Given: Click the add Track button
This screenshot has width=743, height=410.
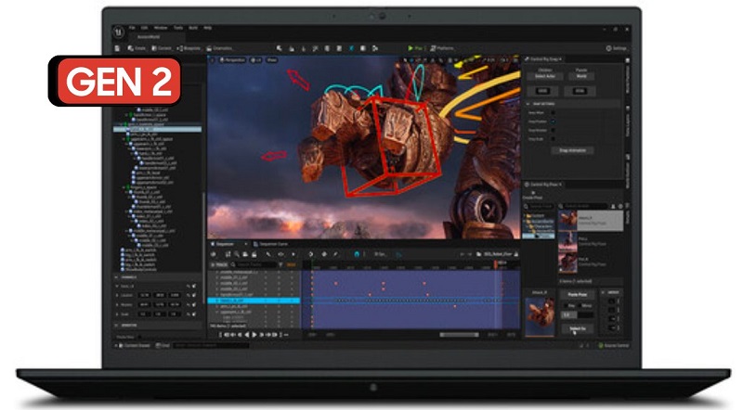Looking at the screenshot, I should click(x=219, y=264).
